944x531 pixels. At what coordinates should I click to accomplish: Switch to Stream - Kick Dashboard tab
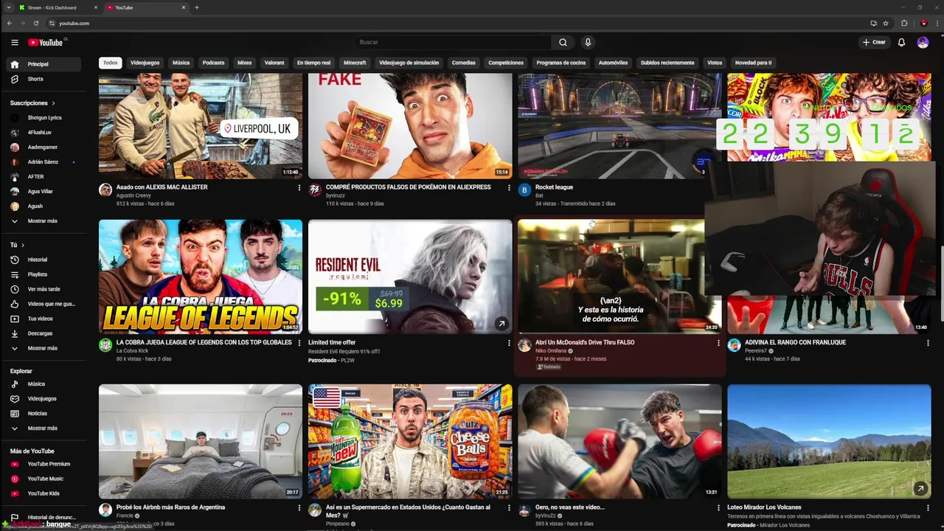tap(58, 7)
